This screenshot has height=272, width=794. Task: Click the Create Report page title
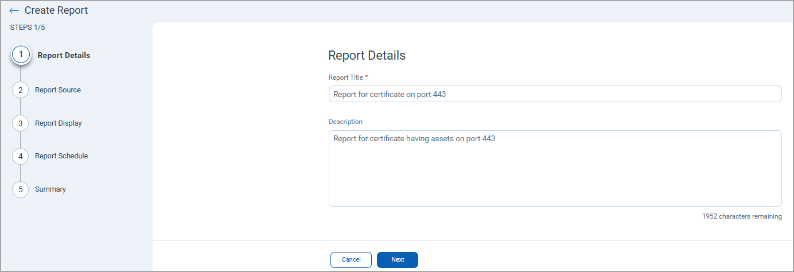(x=56, y=10)
